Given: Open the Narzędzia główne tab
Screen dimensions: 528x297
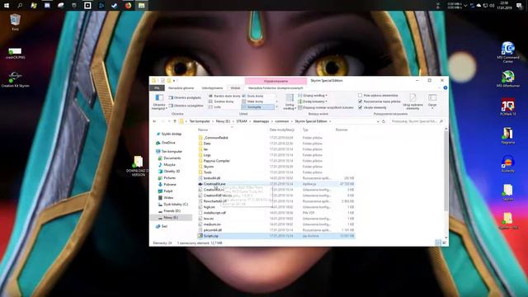Looking at the screenshot, I should tap(181, 88).
